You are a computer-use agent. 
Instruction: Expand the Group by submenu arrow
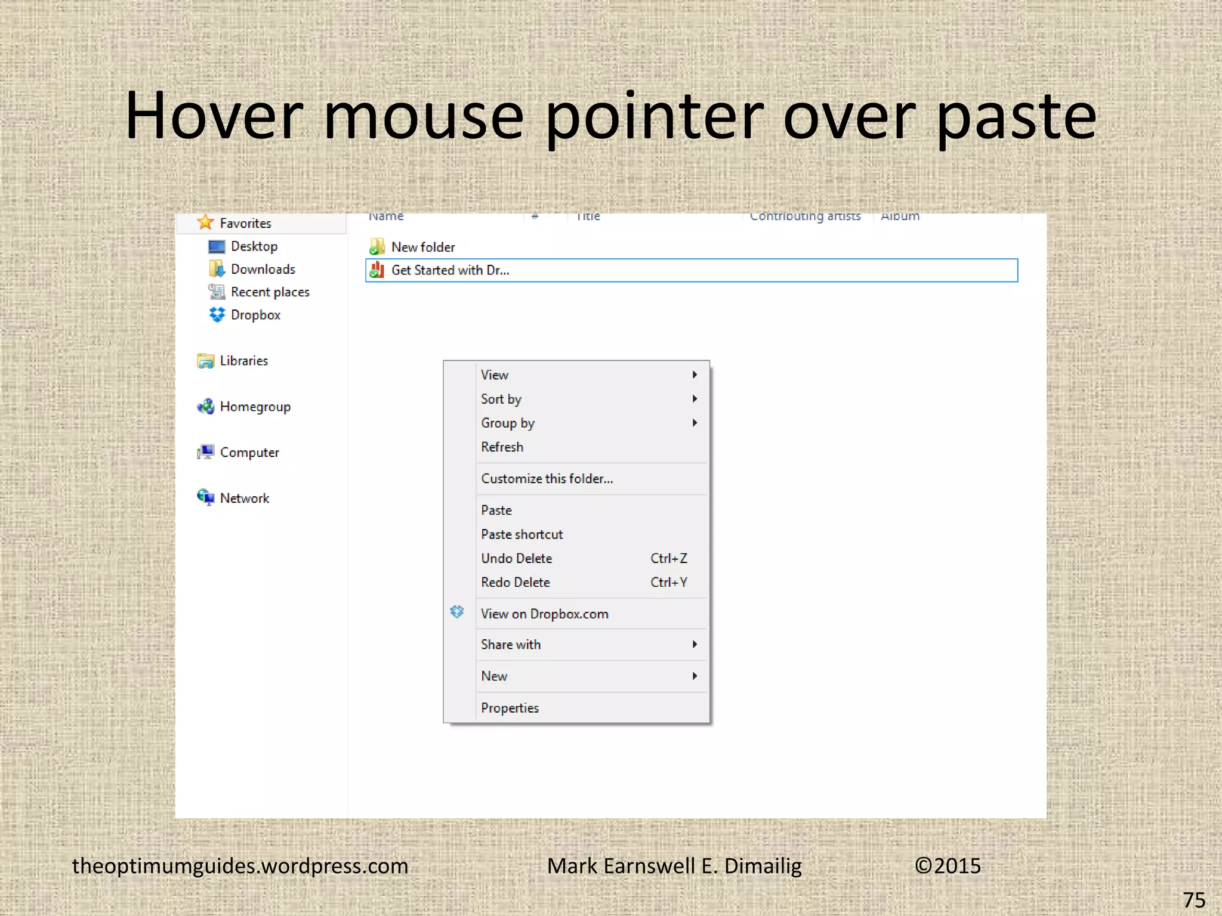pyautogui.click(x=695, y=423)
